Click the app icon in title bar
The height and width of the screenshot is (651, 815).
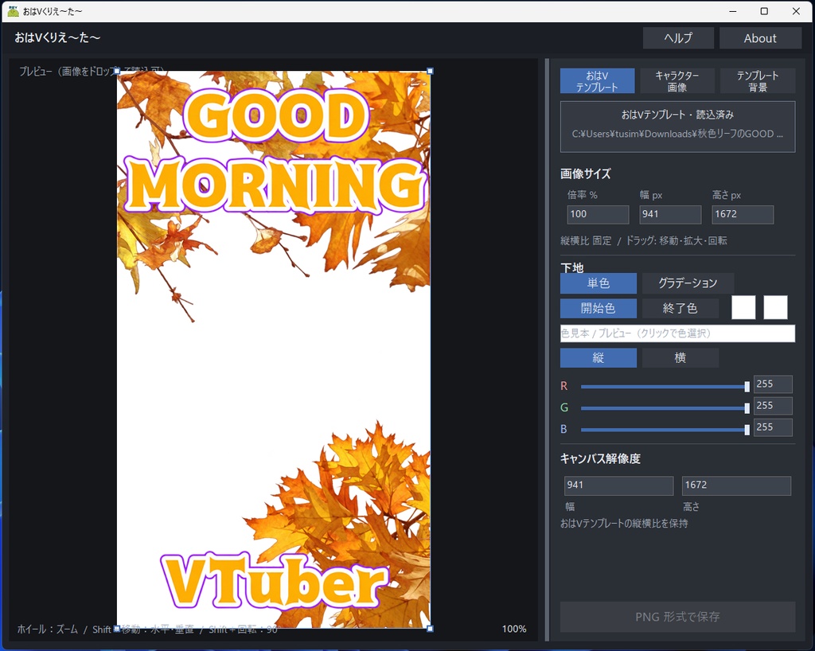[x=13, y=11]
